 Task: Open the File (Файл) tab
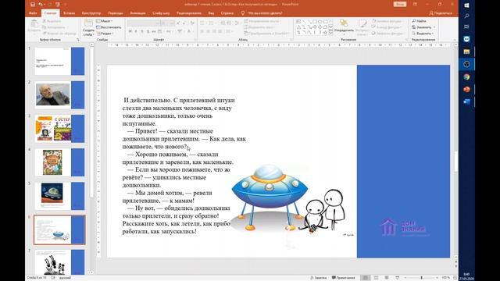(33, 13)
